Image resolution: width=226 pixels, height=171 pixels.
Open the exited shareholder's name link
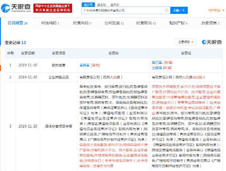(85, 65)
